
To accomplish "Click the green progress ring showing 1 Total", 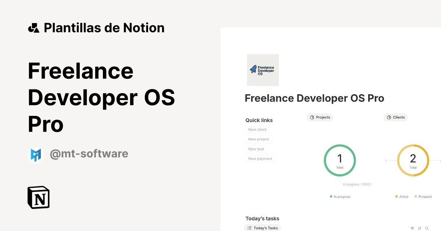I will 340,160.
